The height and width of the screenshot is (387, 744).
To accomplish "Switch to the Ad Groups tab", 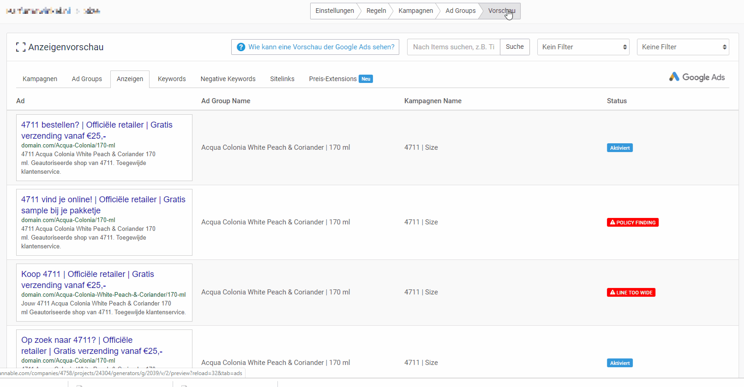I will click(87, 79).
